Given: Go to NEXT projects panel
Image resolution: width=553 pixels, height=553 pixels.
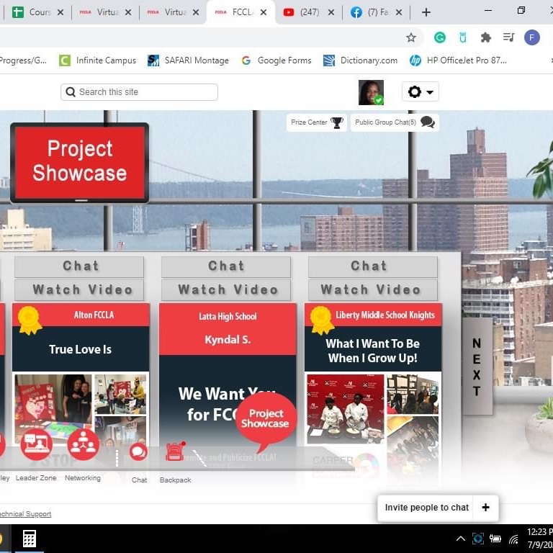Looking at the screenshot, I should coord(477,367).
